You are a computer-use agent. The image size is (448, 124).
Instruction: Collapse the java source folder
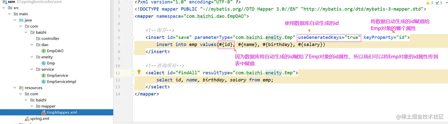[15, 20]
